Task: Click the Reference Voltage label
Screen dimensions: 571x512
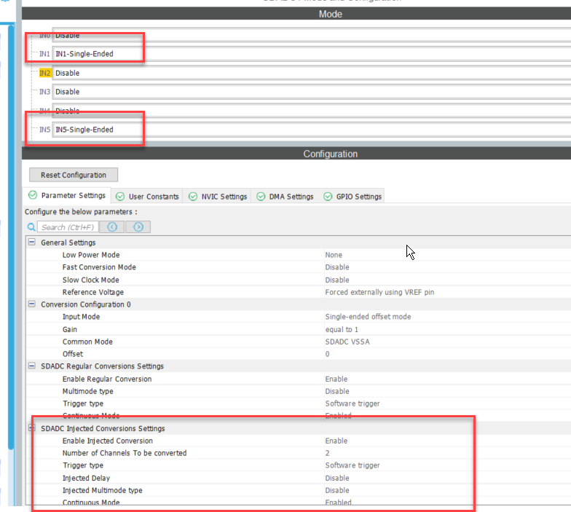Action: (x=93, y=293)
